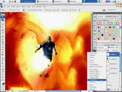Select the Pen tool
The width and height of the screenshot is (122, 92).
point(3,58)
